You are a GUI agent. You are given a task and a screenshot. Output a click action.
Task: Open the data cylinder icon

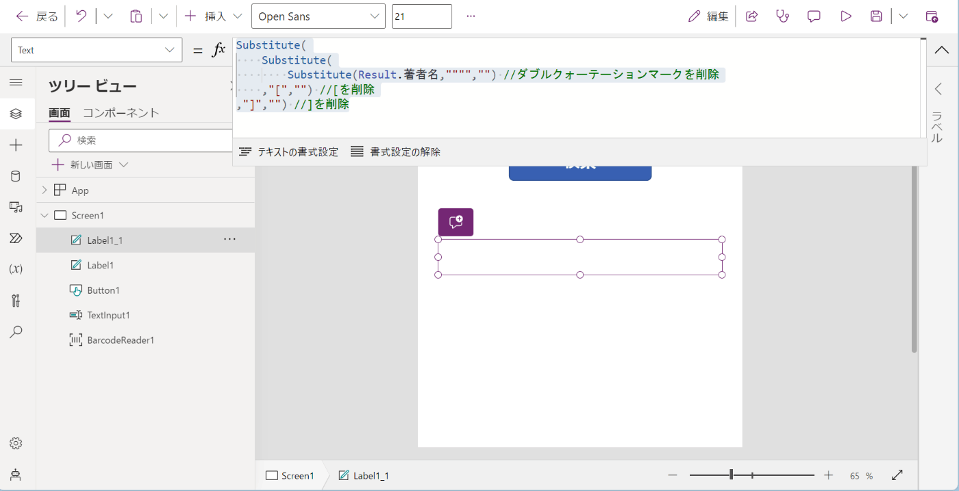coord(16,176)
